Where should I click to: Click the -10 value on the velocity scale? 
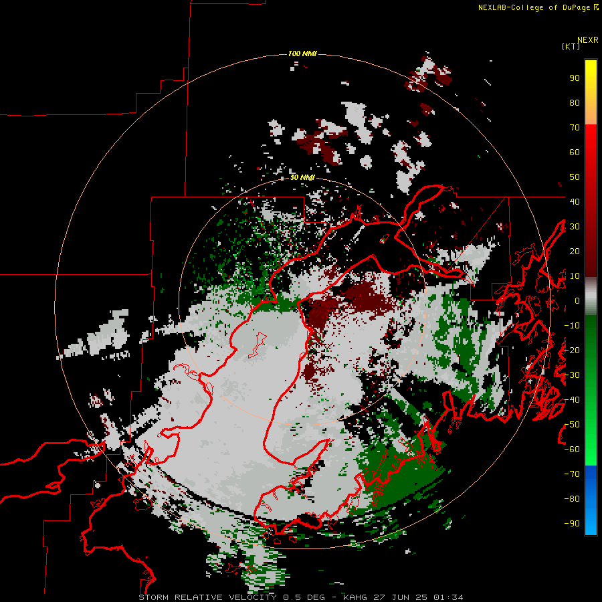click(x=572, y=326)
